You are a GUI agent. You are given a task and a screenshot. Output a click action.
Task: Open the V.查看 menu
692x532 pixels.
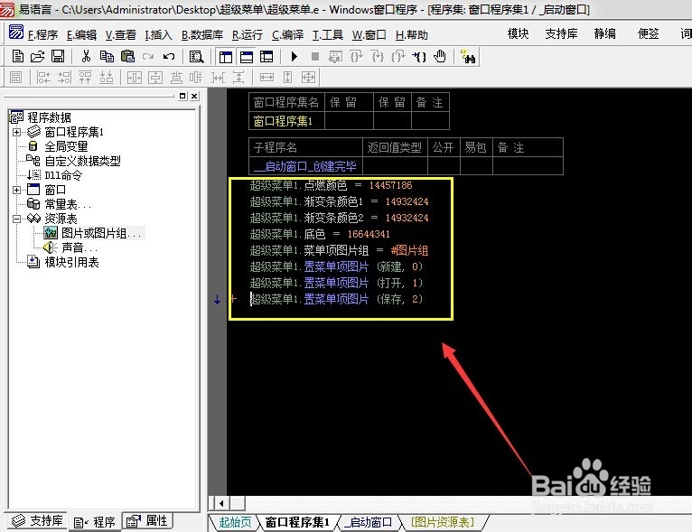120,35
